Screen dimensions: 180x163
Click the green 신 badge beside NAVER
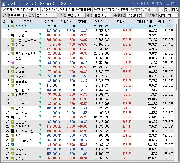[12, 149]
